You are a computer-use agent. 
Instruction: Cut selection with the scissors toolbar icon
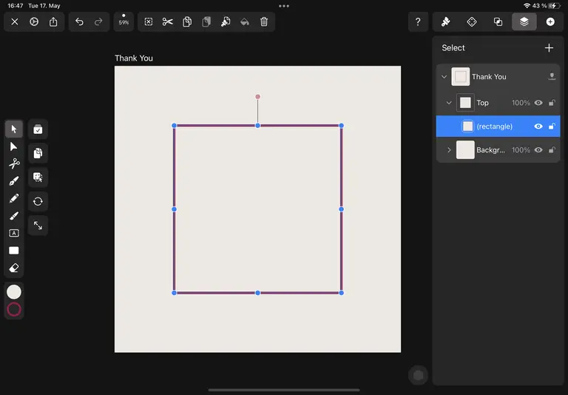[x=167, y=21]
